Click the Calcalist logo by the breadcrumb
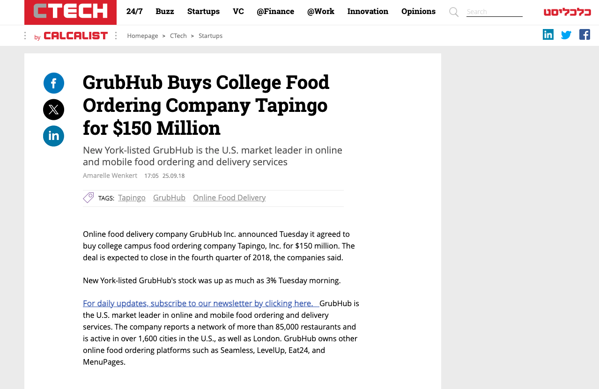This screenshot has height=389, width=599. (75, 36)
